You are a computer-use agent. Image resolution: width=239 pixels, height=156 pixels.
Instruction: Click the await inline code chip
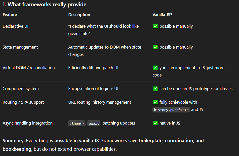[94, 123]
